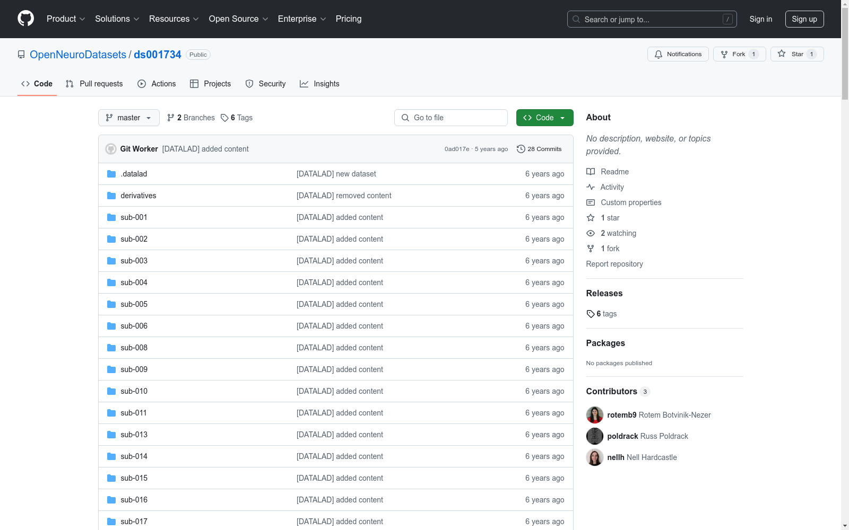The width and height of the screenshot is (849, 530).
Task: Expand the Resources menu
Action: (x=174, y=19)
